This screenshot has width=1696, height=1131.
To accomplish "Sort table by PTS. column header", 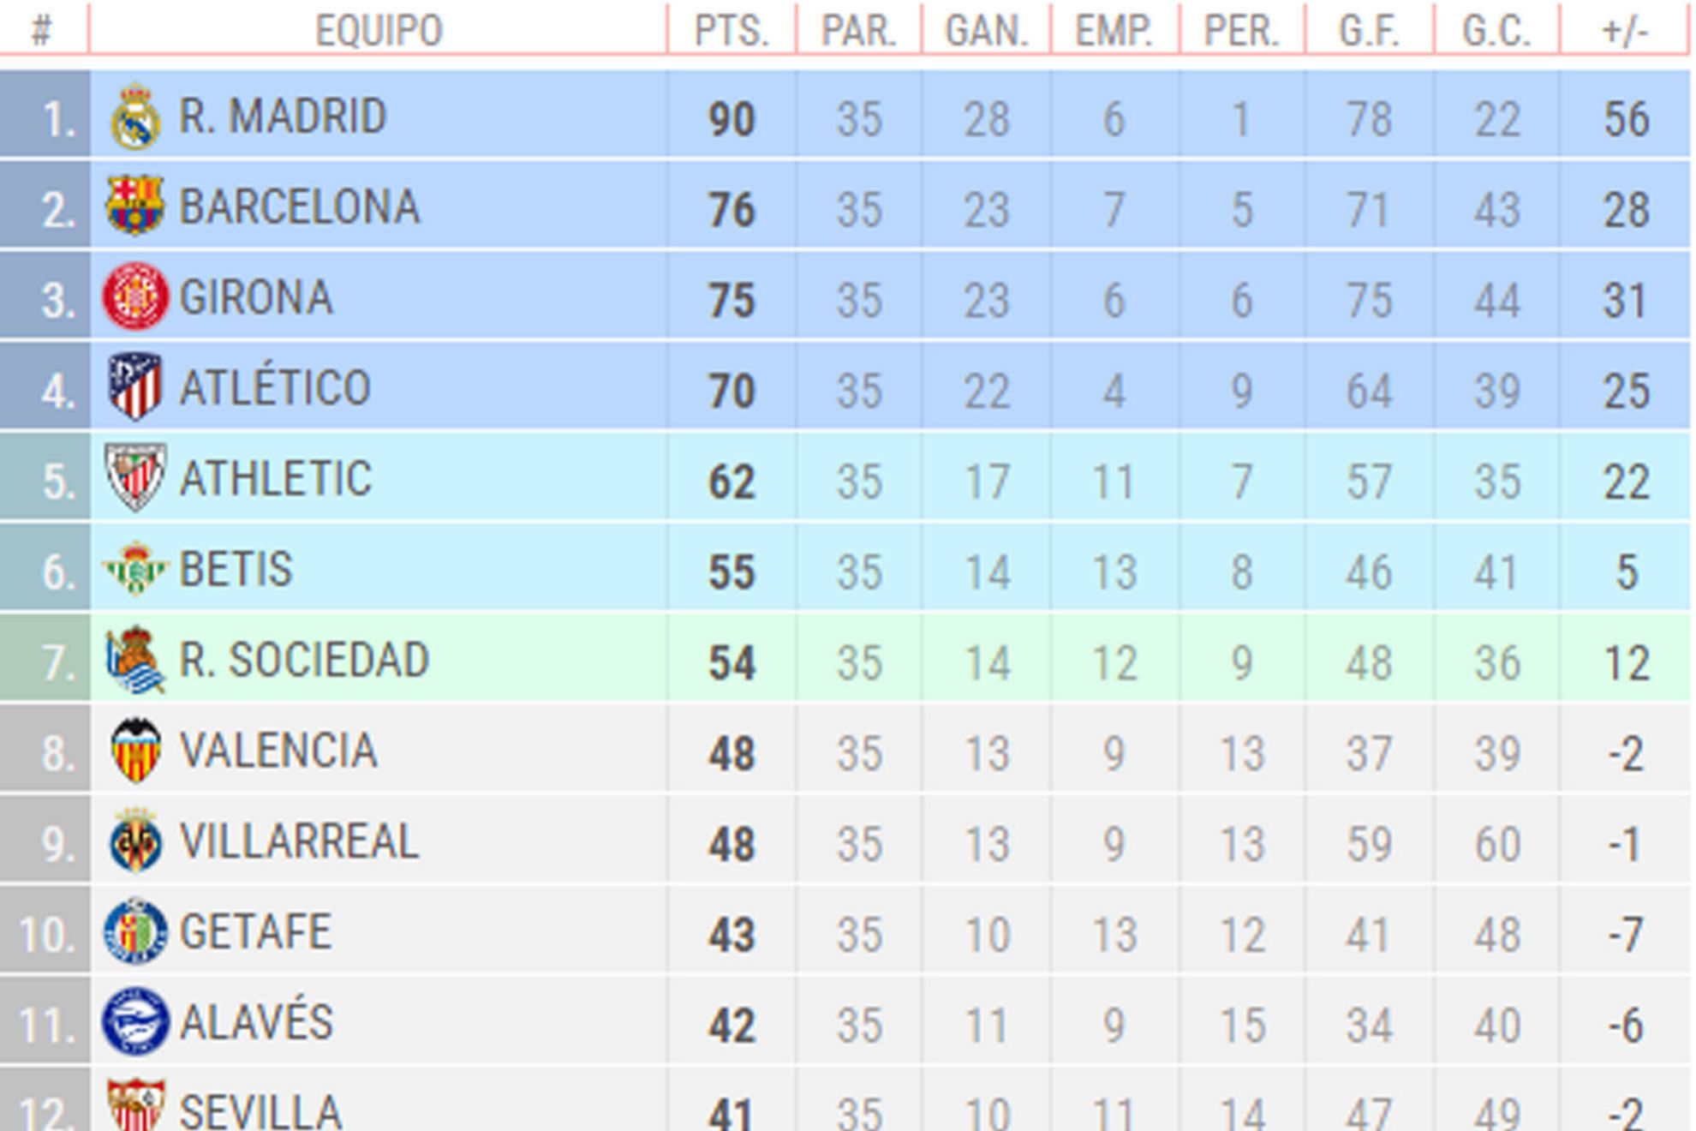I will 732,32.
